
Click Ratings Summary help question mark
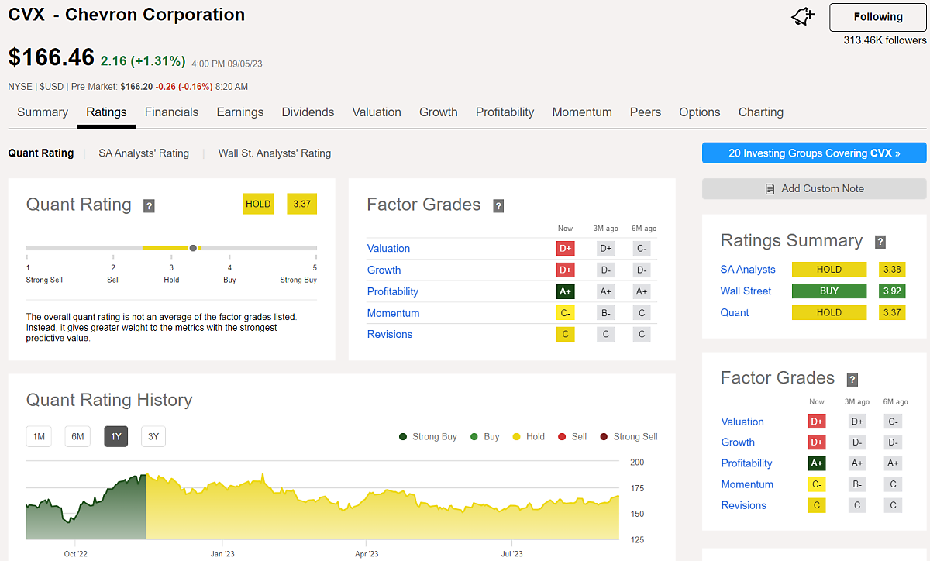pos(880,242)
